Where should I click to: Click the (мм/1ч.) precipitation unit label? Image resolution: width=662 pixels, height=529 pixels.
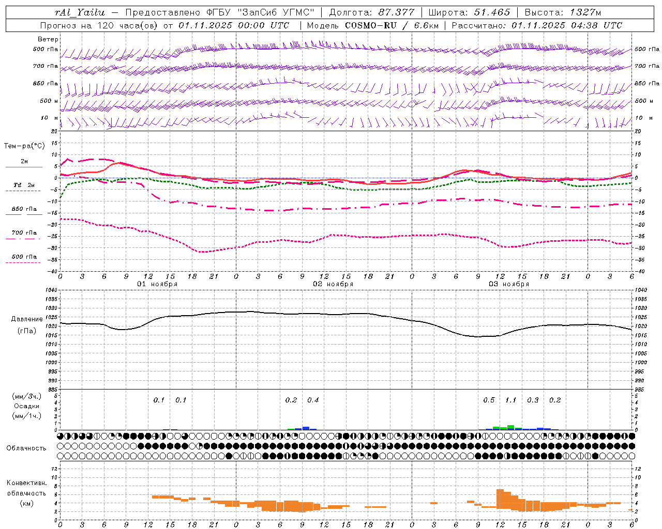27,416
